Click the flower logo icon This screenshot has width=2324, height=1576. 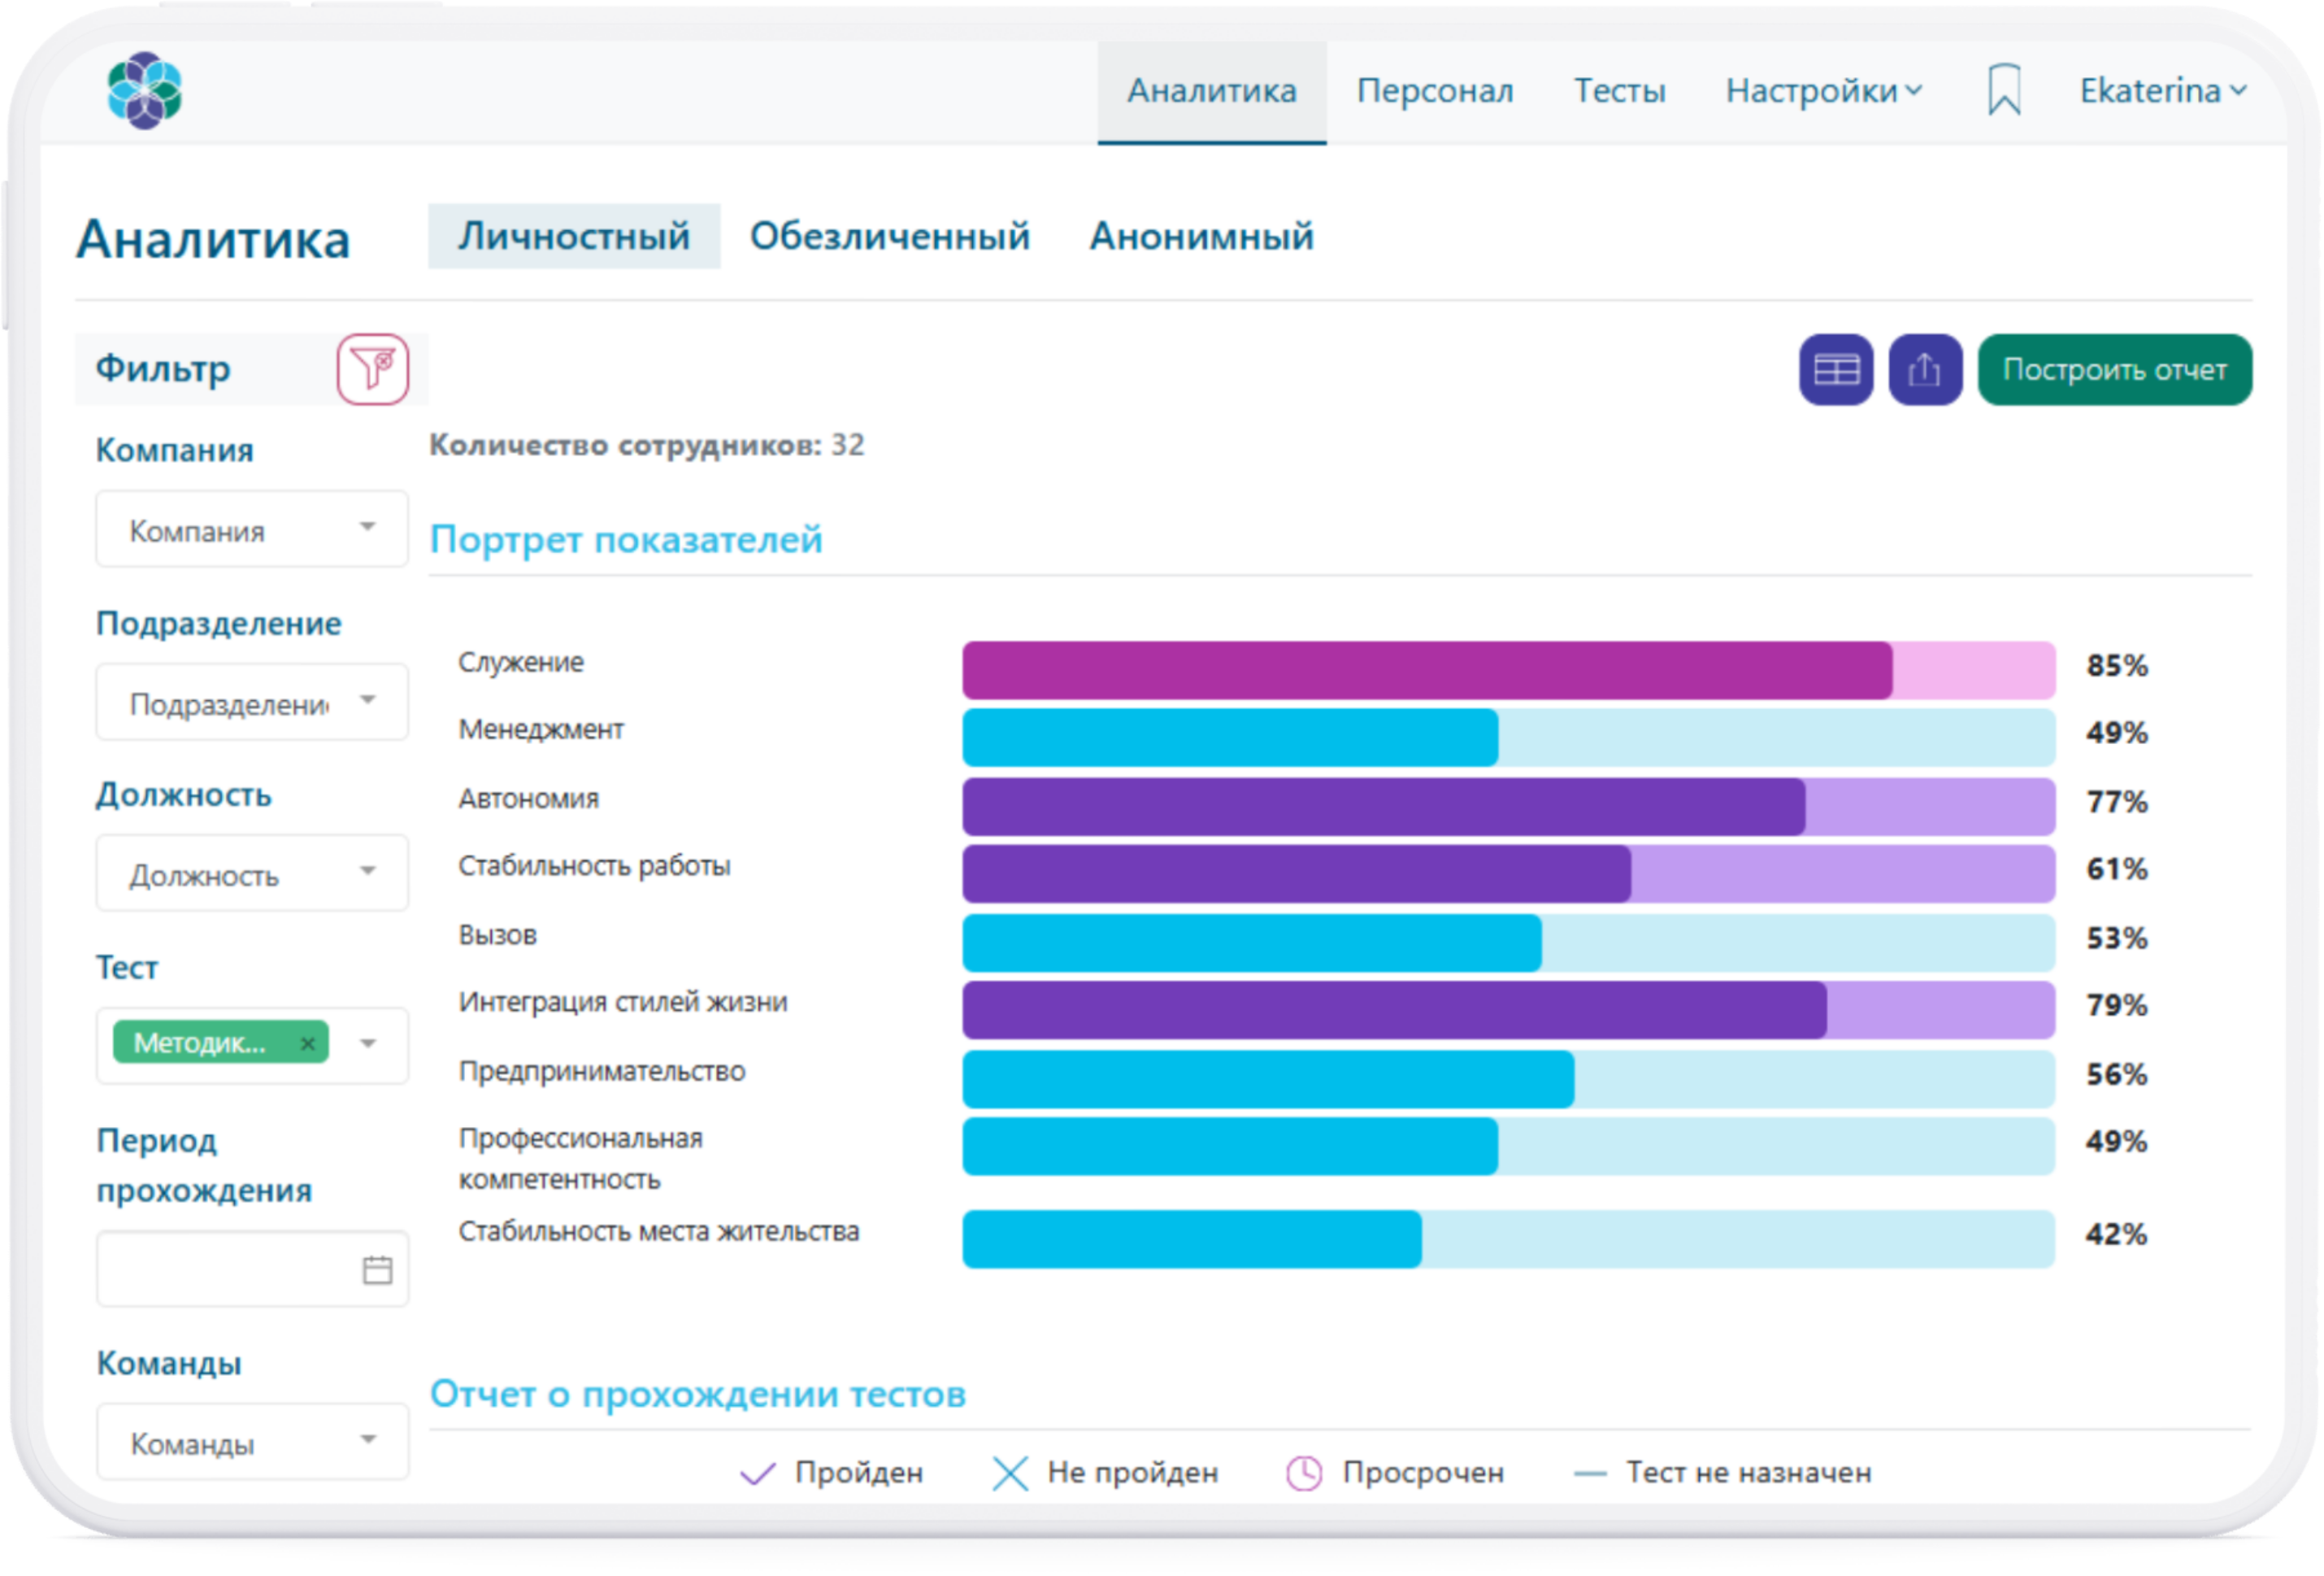(x=145, y=90)
